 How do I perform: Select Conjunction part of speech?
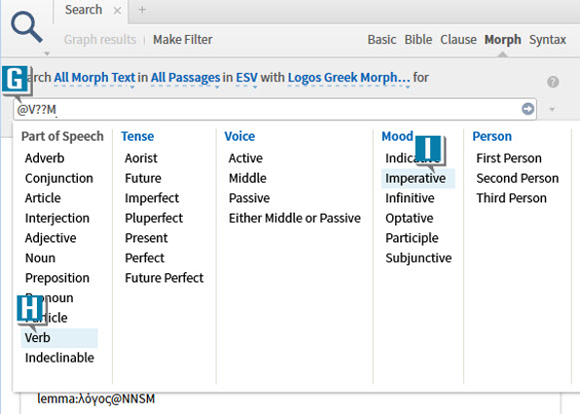(x=59, y=179)
